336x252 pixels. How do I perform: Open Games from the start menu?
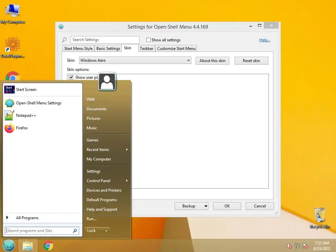pyautogui.click(x=107, y=140)
